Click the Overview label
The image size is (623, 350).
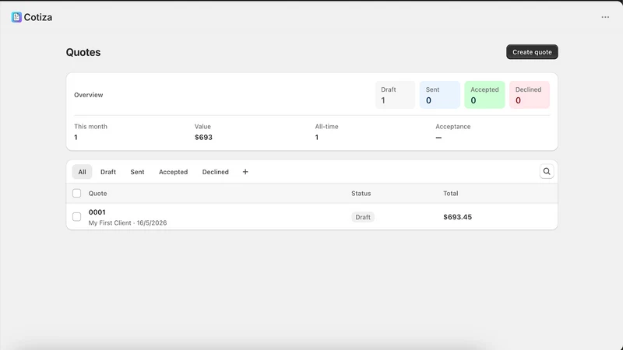point(88,95)
